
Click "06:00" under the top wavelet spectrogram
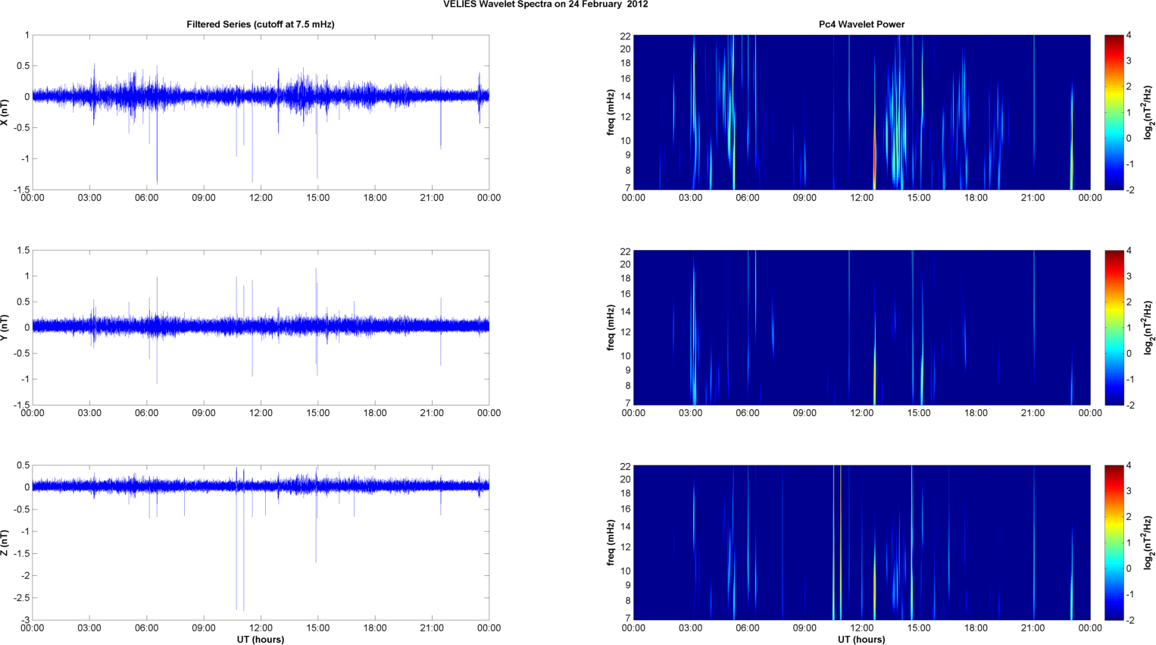tap(748, 198)
